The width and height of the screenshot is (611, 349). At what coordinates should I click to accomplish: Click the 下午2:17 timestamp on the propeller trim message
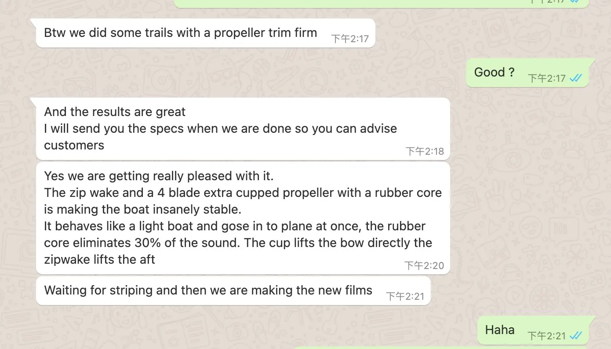350,39
